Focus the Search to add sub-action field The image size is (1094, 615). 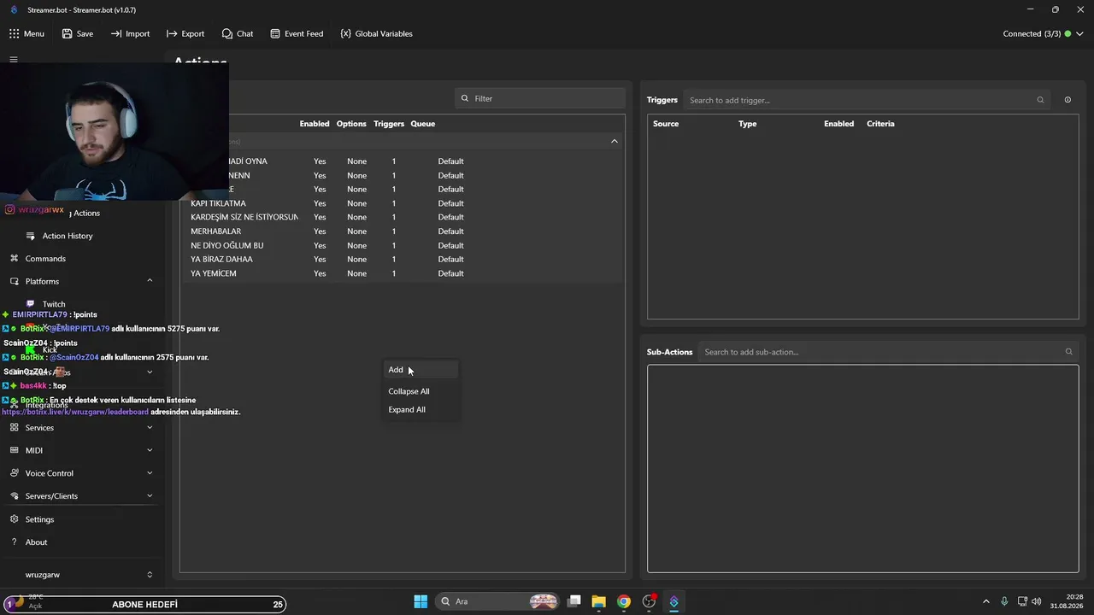888,352
